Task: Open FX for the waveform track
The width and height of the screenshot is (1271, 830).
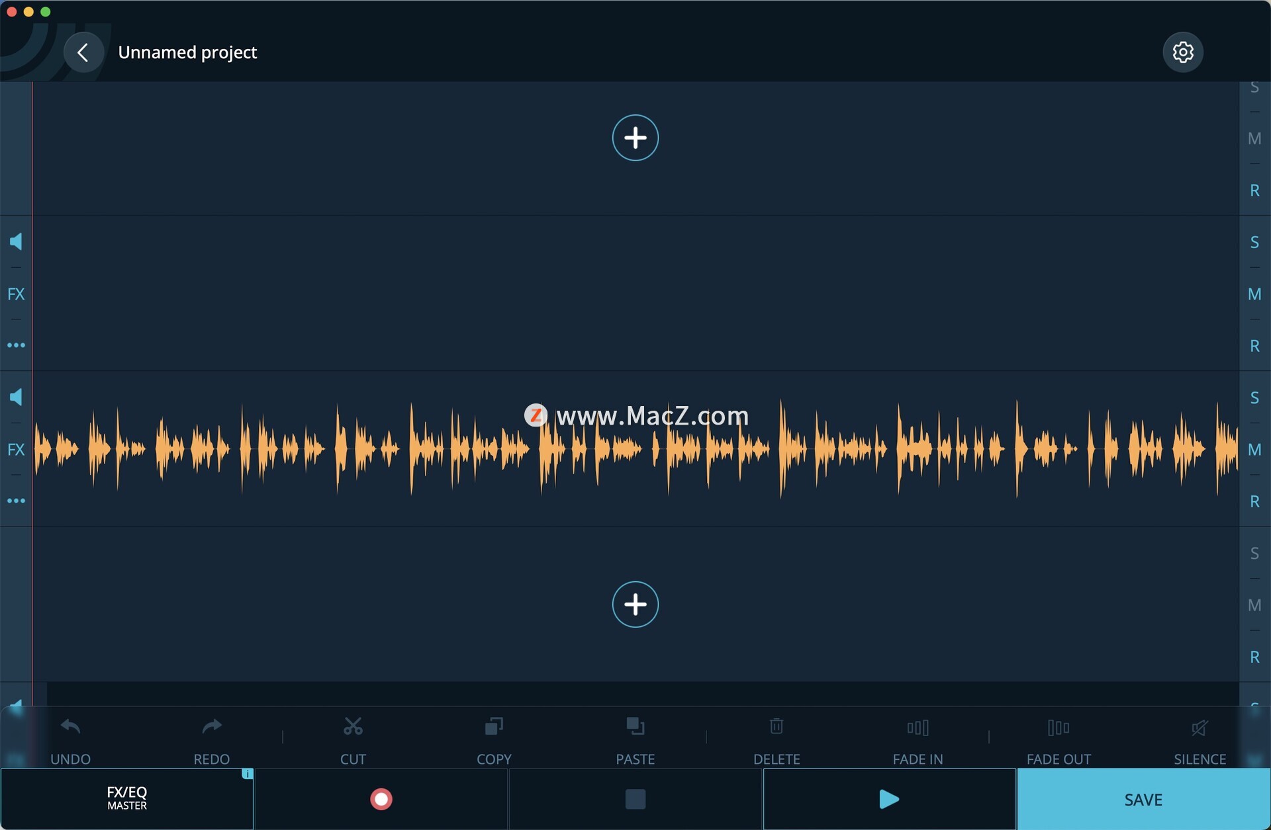Action: 16,449
